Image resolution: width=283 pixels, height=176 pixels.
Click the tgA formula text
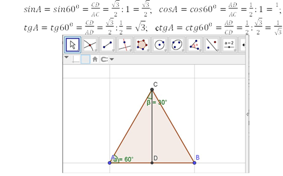pos(86,27)
